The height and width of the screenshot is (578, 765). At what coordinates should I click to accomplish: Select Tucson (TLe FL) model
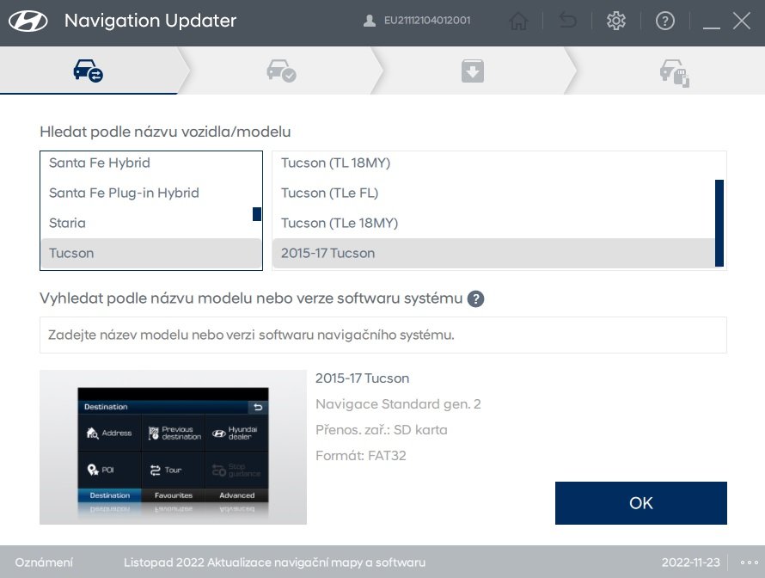(493, 193)
